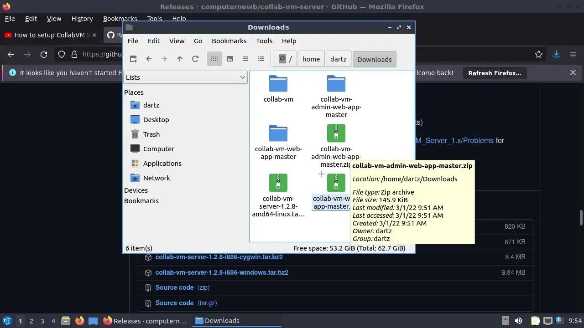Viewport: 584px width, 328px height.
Task: Switch to workspace 2
Action: point(31,321)
